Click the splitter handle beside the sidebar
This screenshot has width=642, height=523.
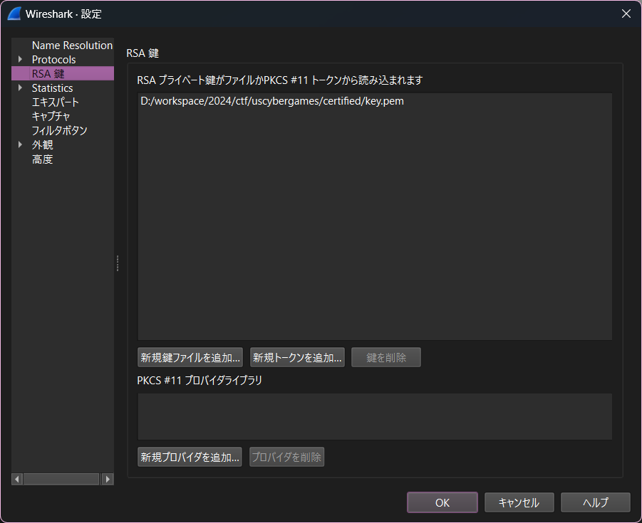(x=118, y=263)
